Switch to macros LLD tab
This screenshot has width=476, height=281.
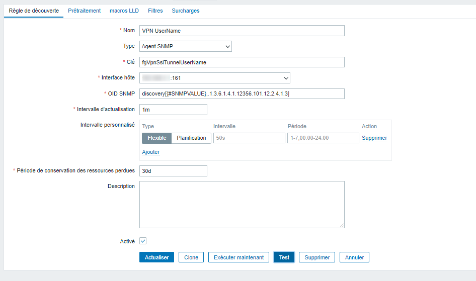click(x=124, y=11)
